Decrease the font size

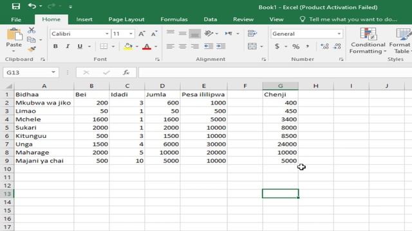[x=154, y=34]
